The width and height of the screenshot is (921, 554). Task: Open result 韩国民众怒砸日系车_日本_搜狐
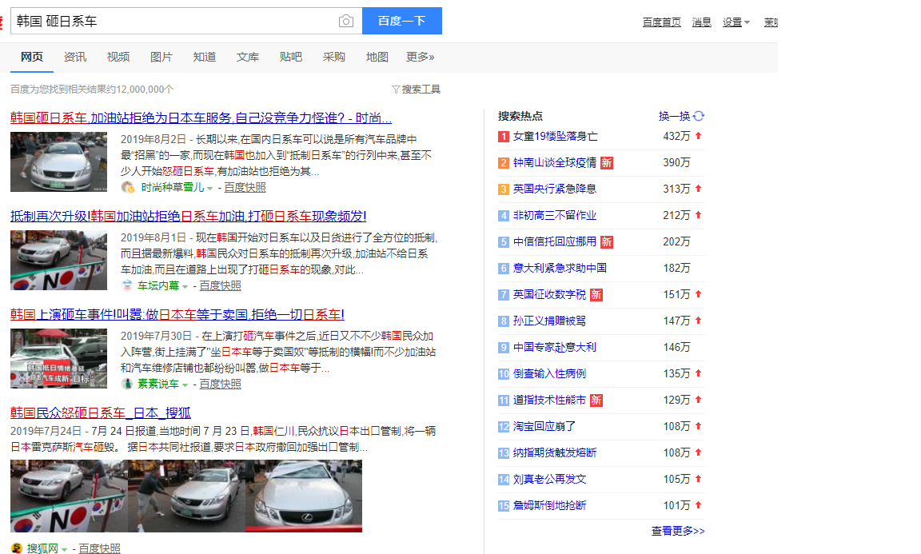[101, 413]
